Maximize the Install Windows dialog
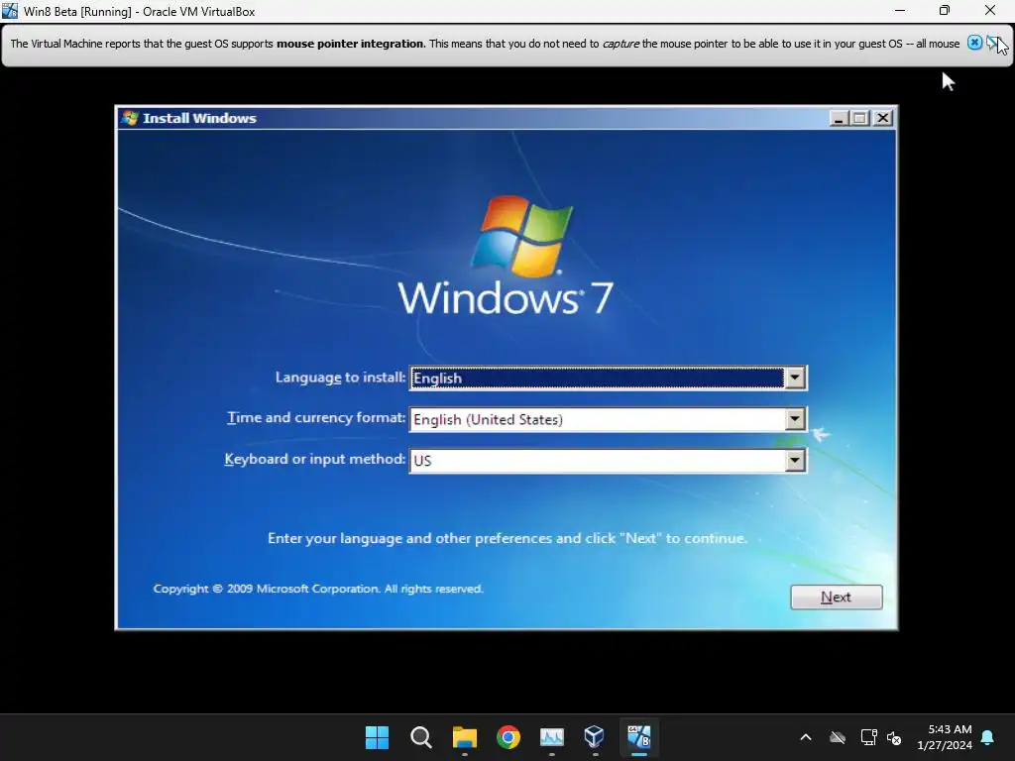 click(860, 118)
